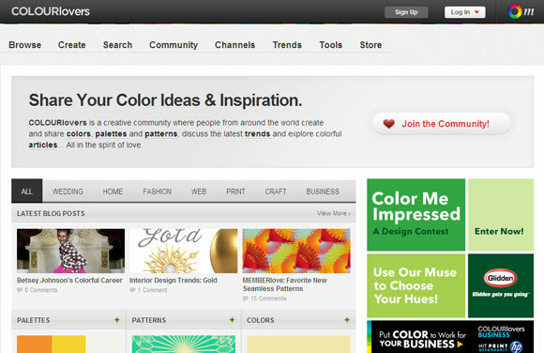Click the Sign Up button

pyautogui.click(x=406, y=12)
